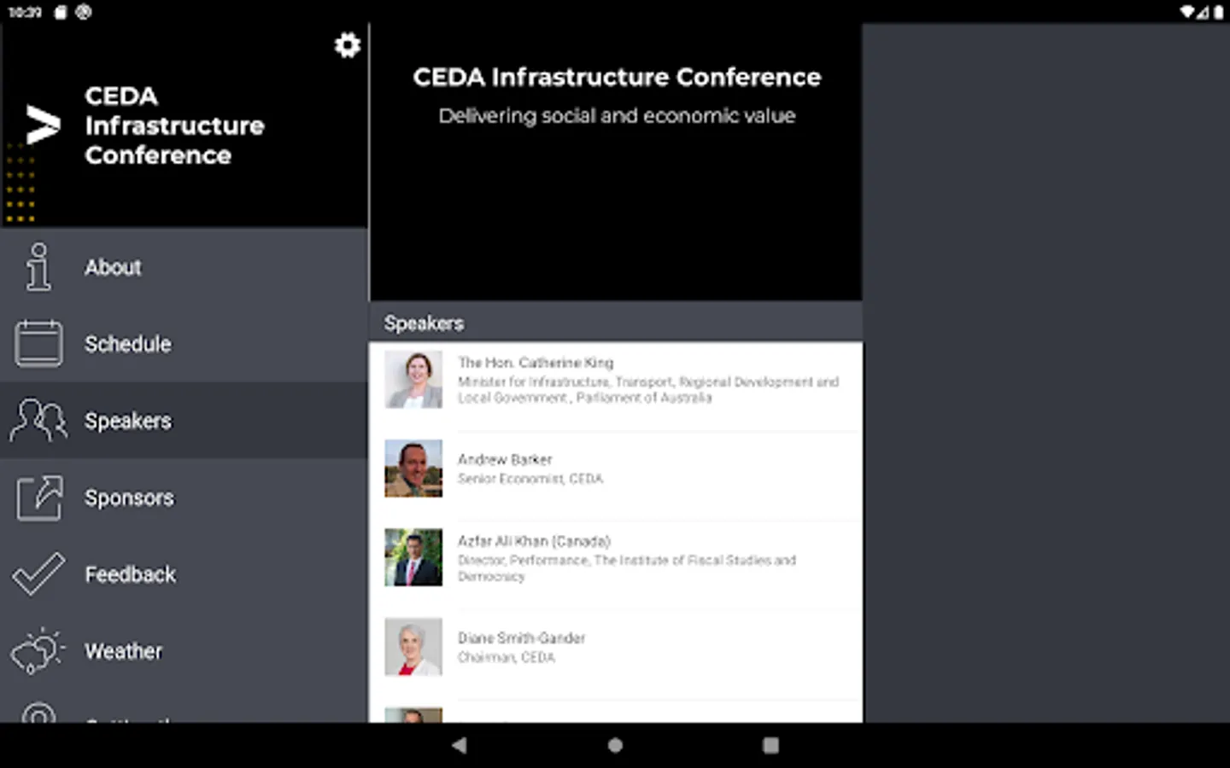
Task: Open the Sponsors menu item
Action: point(184,497)
